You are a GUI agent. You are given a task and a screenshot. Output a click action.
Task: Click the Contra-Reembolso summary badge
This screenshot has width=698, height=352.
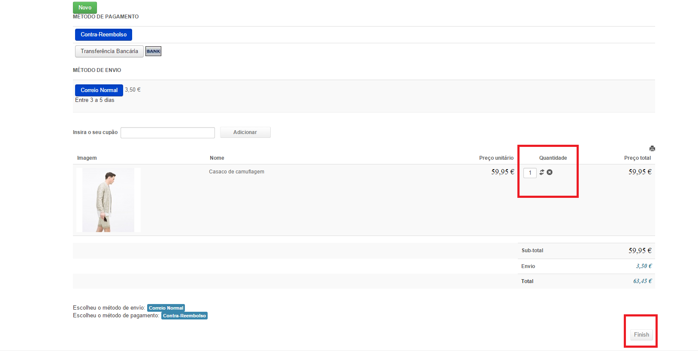click(184, 316)
